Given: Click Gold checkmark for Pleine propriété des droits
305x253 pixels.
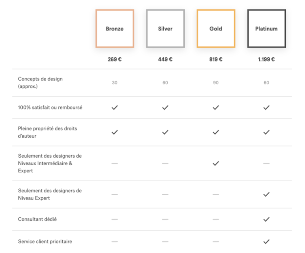Looking at the screenshot, I should point(216,132).
